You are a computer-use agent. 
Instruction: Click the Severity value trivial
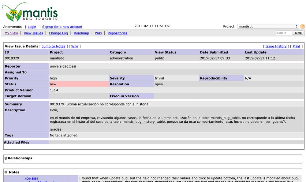coord(159,78)
